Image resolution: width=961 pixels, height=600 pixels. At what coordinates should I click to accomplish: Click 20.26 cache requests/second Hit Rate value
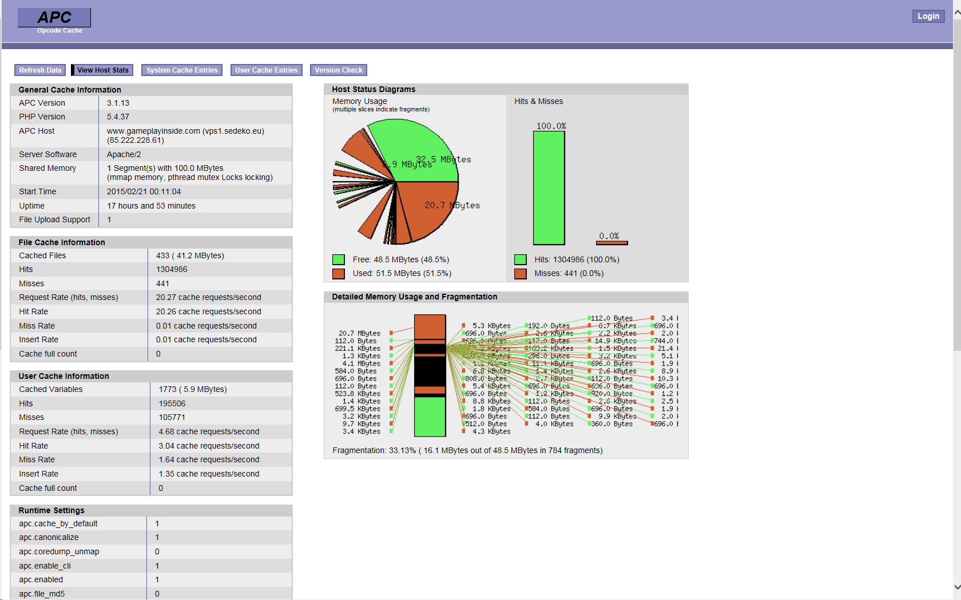(209, 311)
